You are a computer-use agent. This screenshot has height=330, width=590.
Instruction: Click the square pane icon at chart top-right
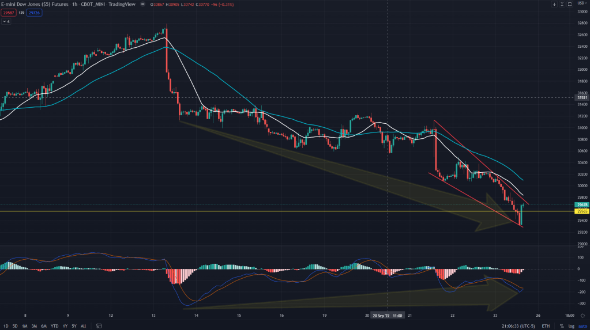[570, 5]
